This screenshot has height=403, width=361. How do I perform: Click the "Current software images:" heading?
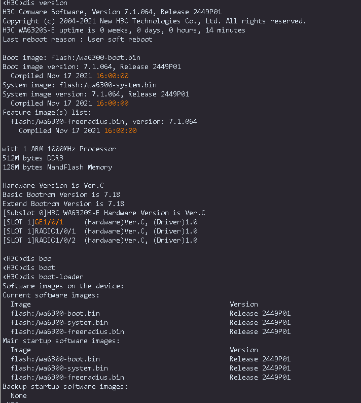(x=51, y=295)
